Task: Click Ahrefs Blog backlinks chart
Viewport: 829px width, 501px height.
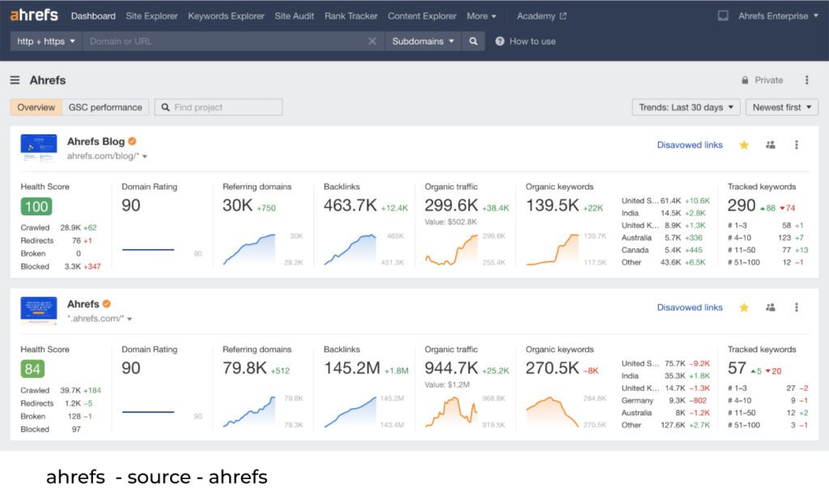Action: pyautogui.click(x=350, y=249)
